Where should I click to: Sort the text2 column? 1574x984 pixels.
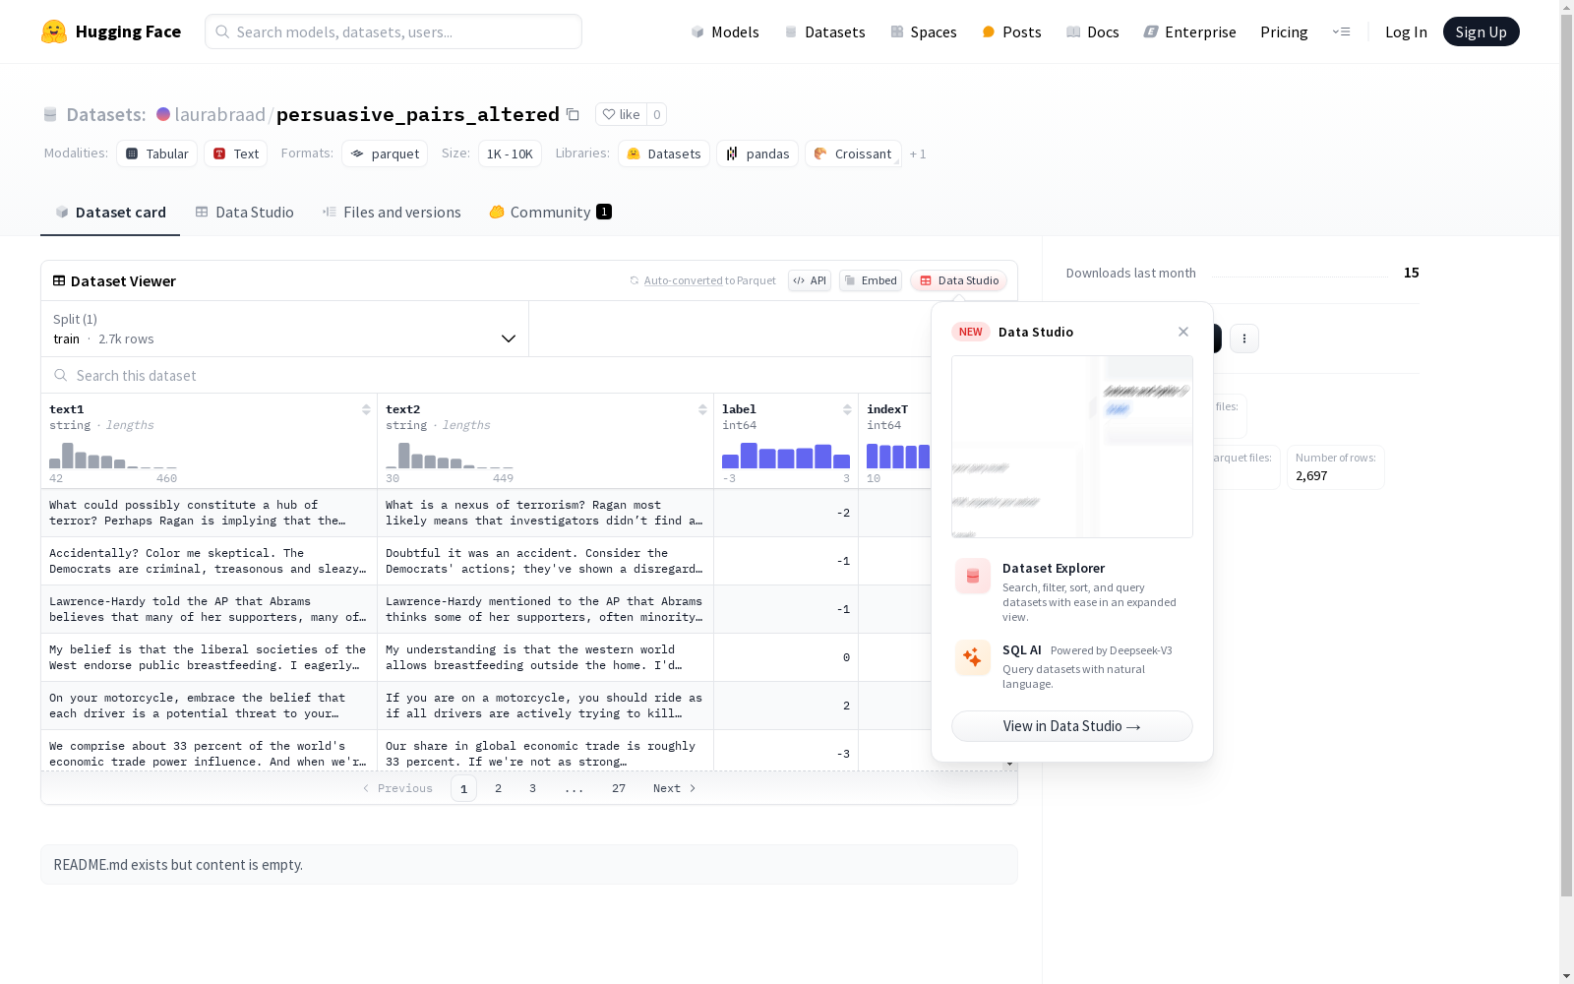click(x=702, y=409)
